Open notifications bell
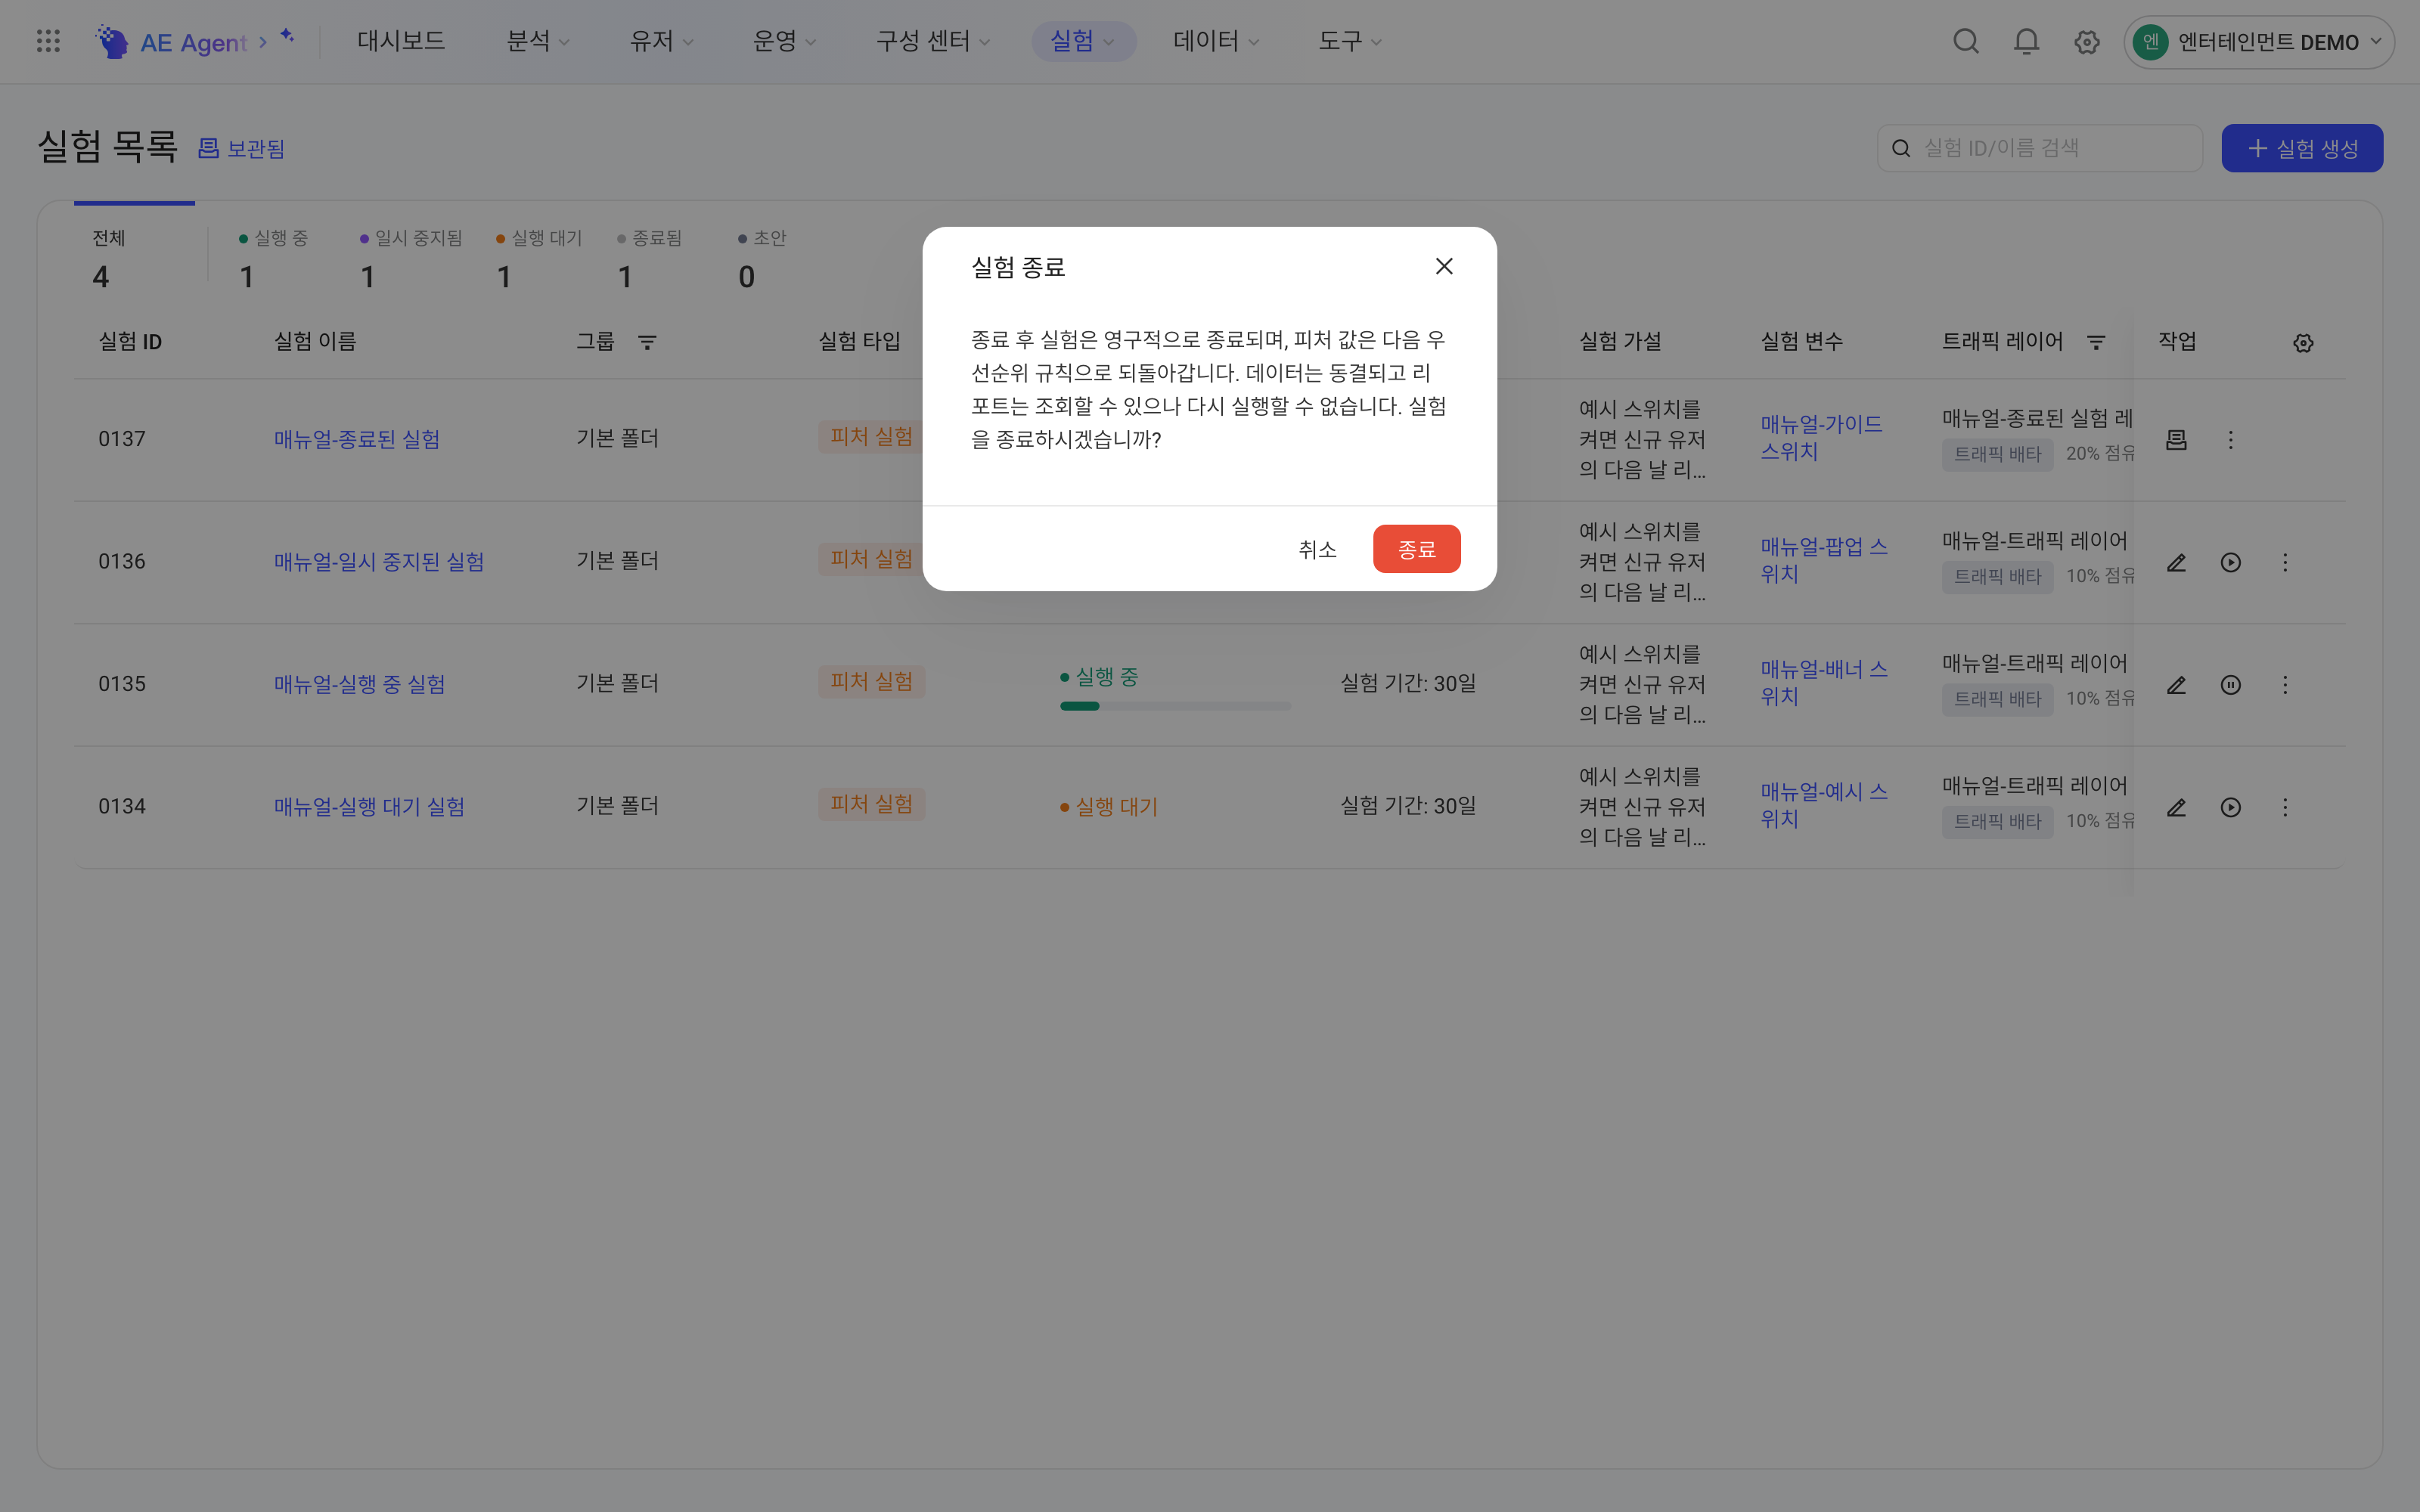Screen dimensions: 2420x1512 click(2026, 41)
